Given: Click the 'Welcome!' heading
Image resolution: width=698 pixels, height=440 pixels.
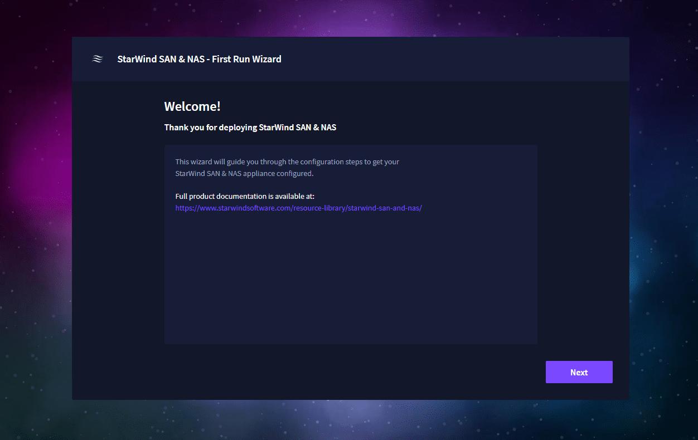Looking at the screenshot, I should coord(192,106).
